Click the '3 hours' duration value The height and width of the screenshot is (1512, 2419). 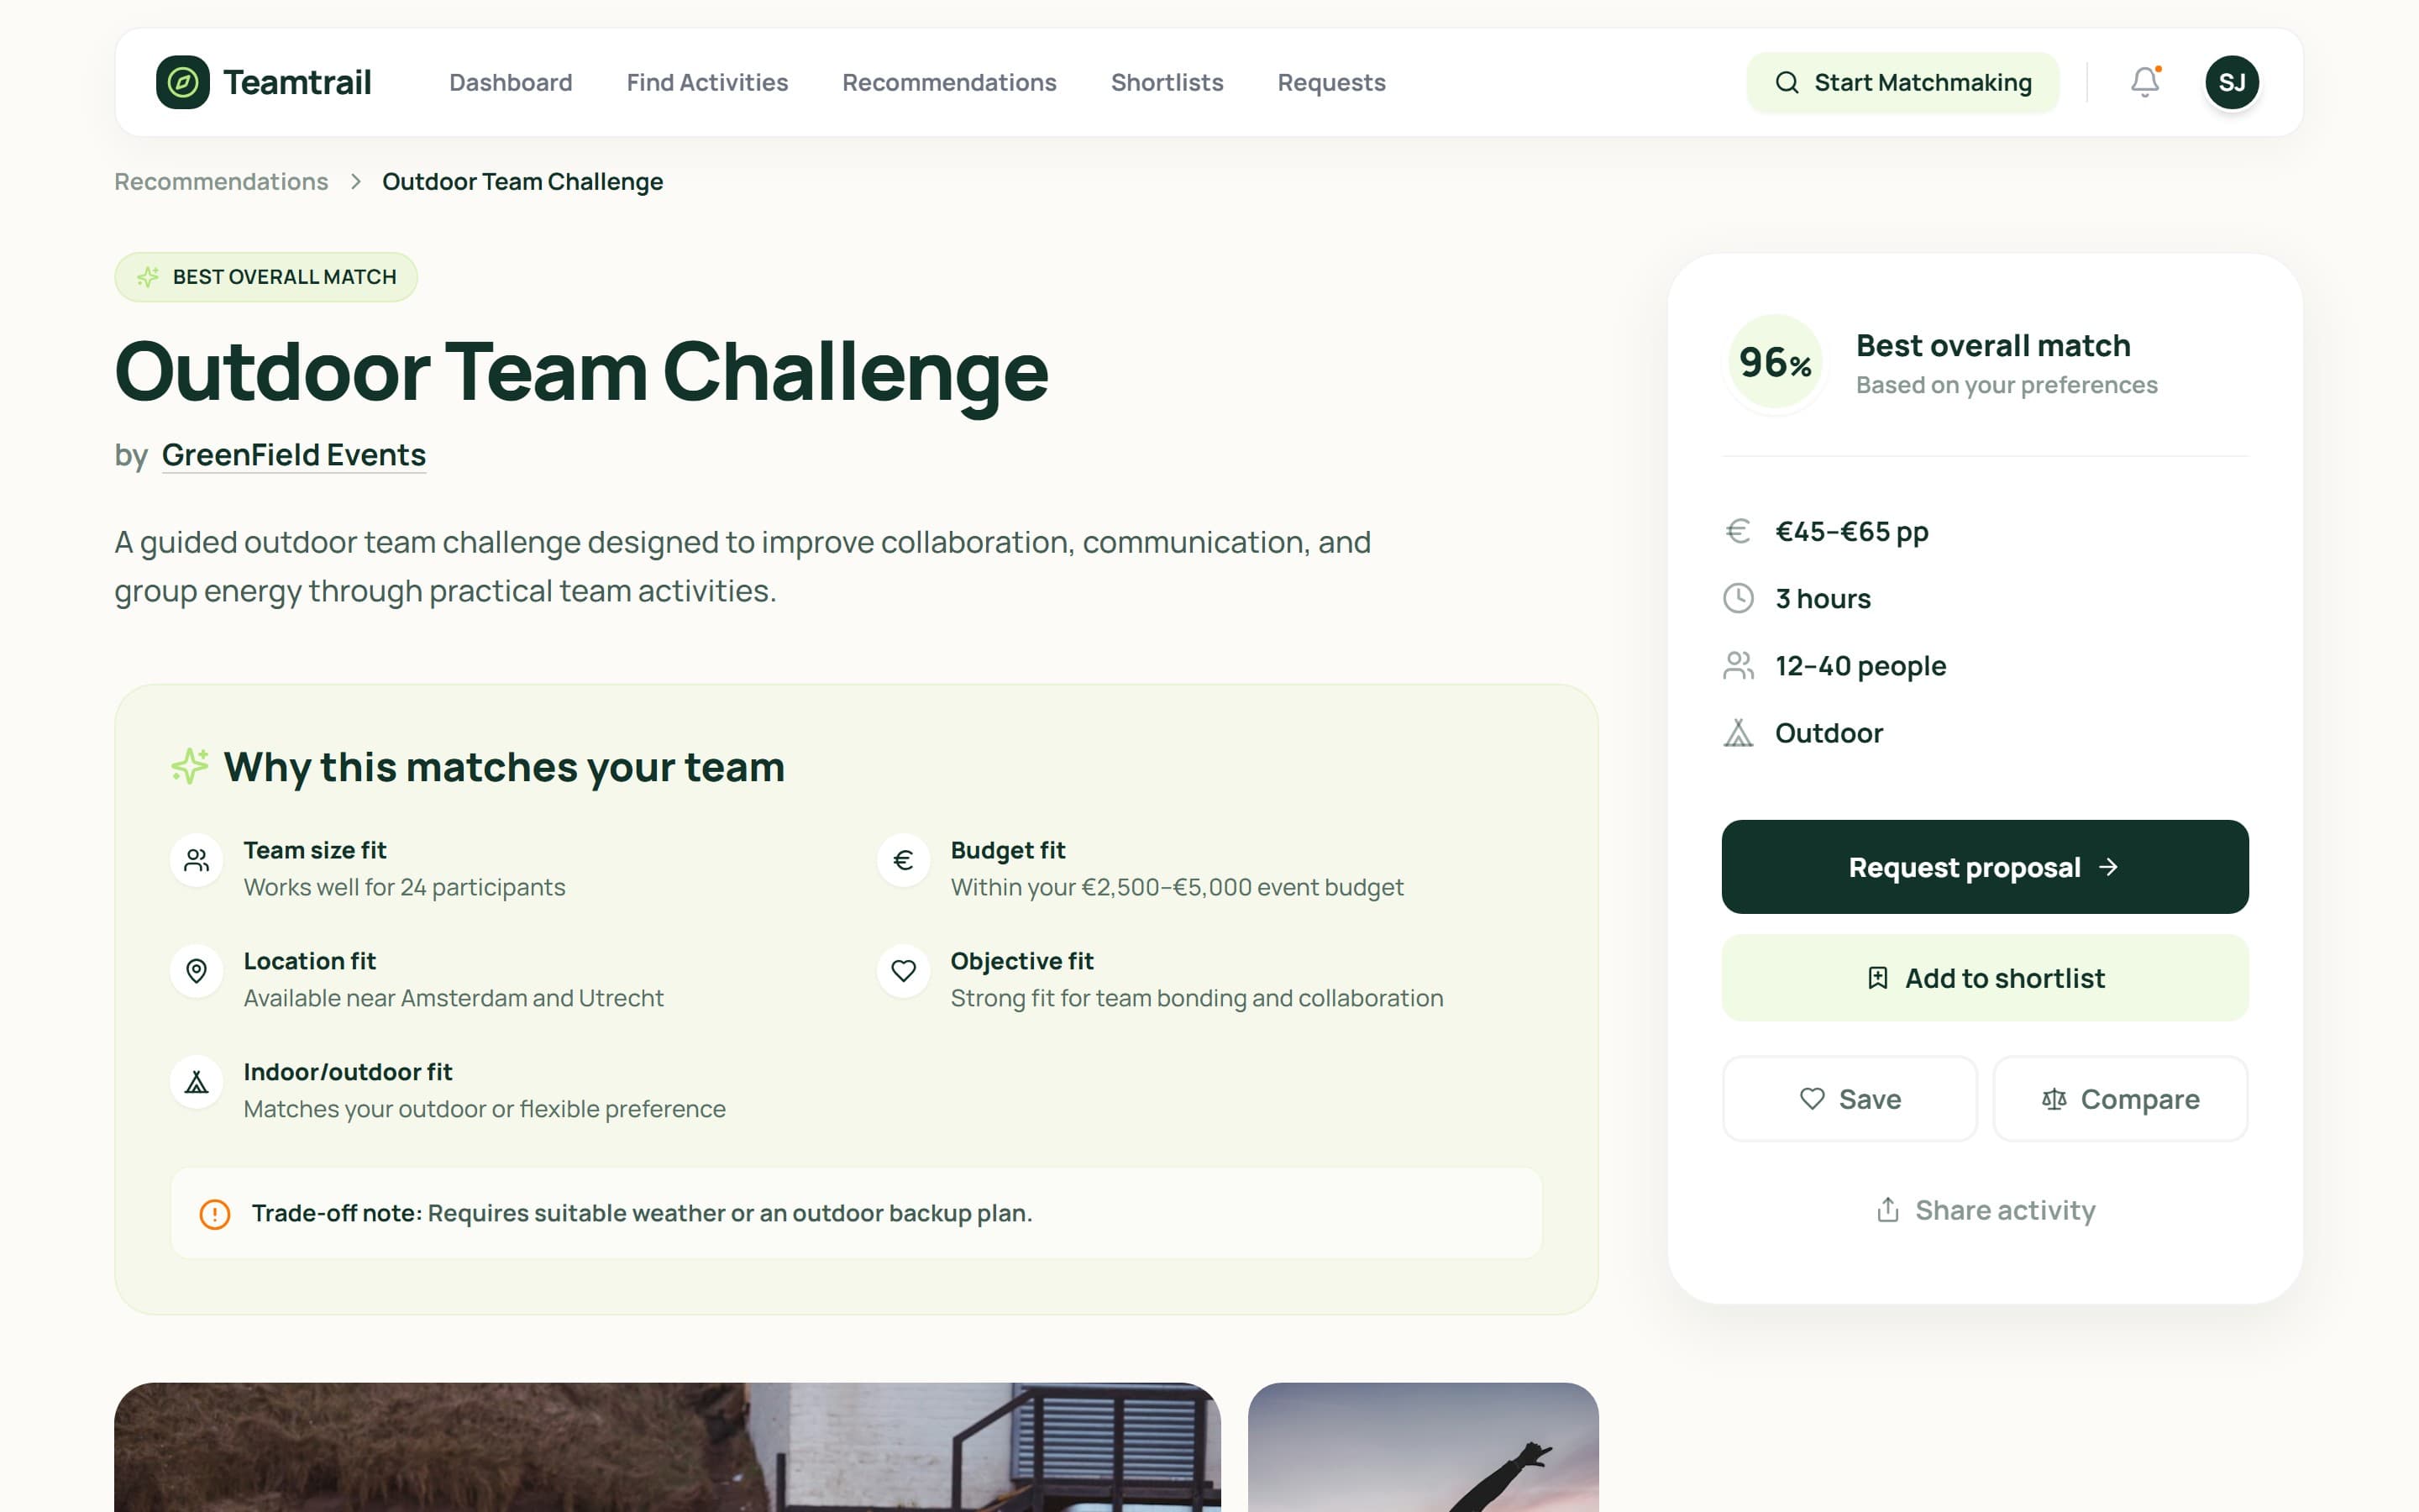click(1823, 599)
